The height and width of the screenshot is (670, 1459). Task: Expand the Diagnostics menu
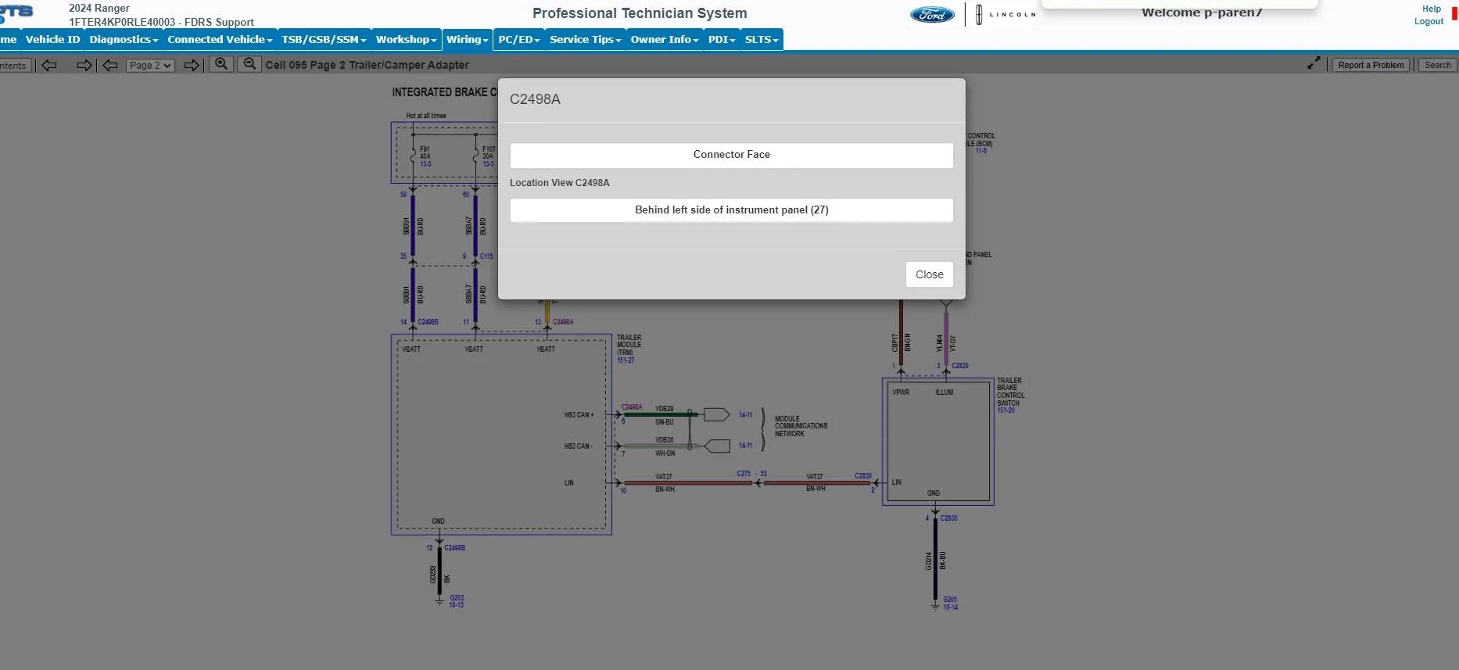click(x=124, y=39)
